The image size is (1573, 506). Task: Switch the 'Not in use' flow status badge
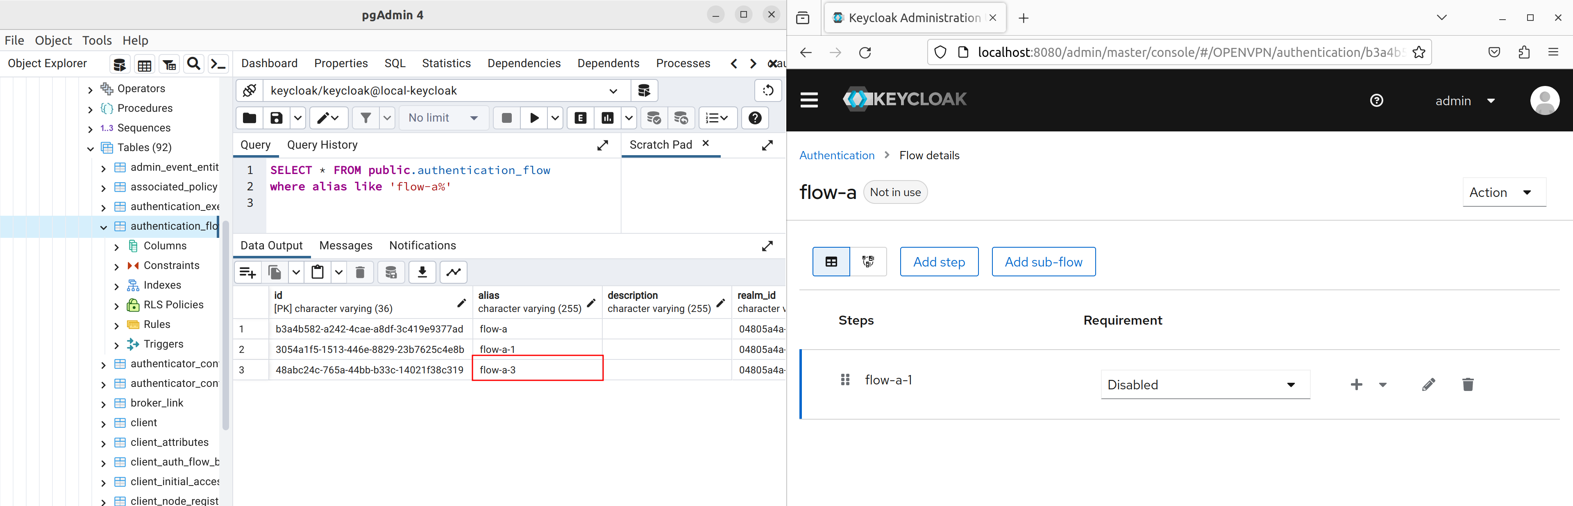[895, 192]
